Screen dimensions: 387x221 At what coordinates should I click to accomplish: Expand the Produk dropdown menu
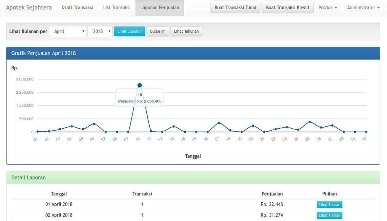pos(327,8)
